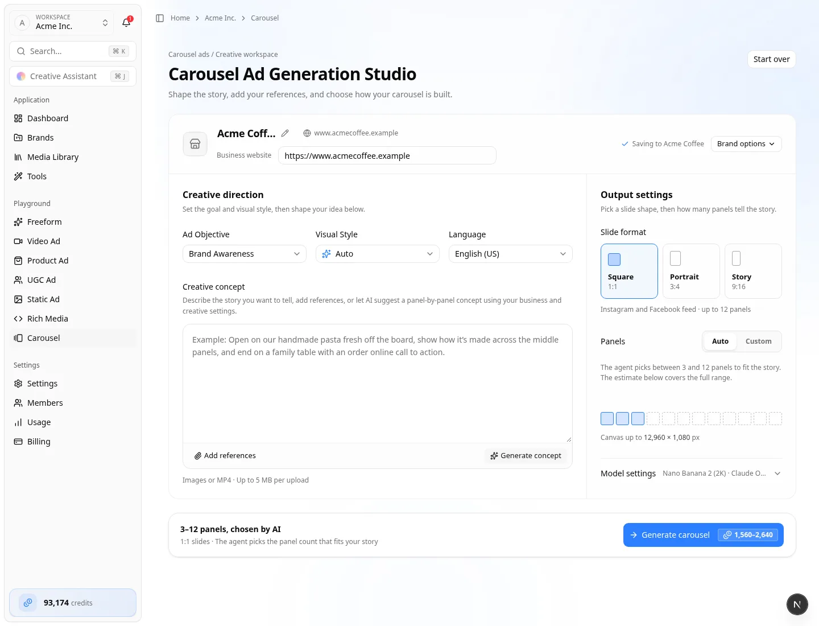
Task: Select Product Ad in sidebar
Action: tap(73, 261)
